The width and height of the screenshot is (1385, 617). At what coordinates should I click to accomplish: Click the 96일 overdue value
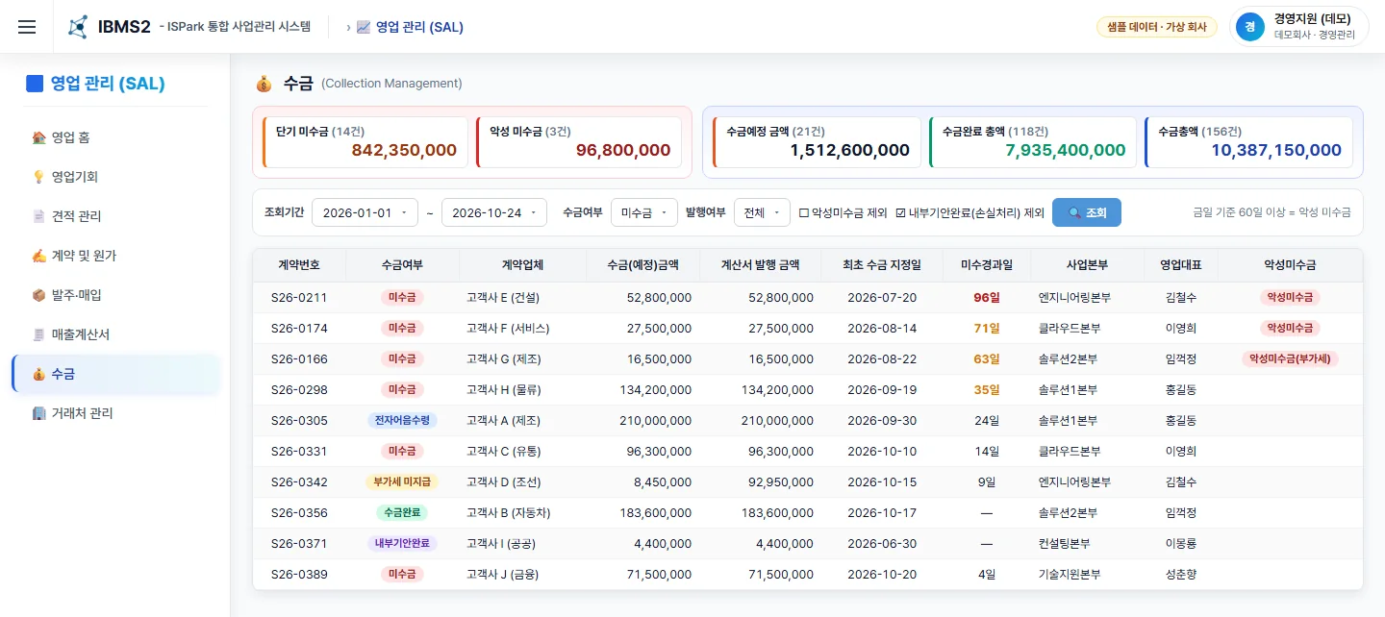pos(986,298)
